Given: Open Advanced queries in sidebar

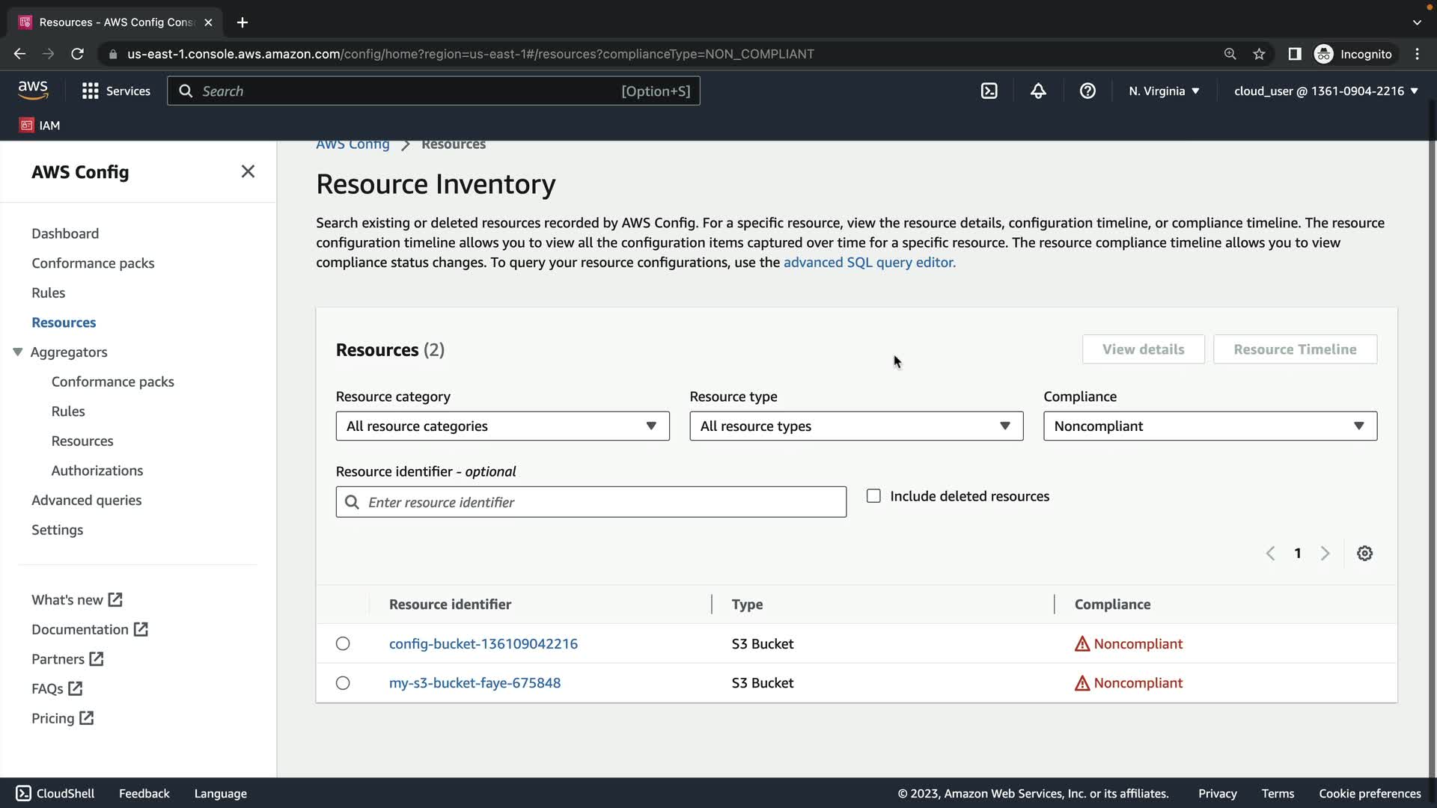Looking at the screenshot, I should 86,501.
